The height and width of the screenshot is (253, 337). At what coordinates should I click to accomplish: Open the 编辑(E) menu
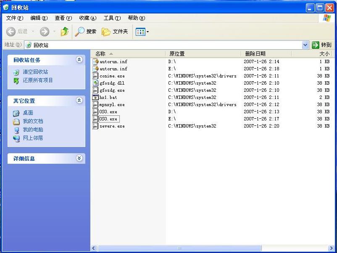[39, 18]
